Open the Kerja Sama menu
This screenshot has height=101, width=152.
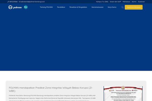pos(112,7)
